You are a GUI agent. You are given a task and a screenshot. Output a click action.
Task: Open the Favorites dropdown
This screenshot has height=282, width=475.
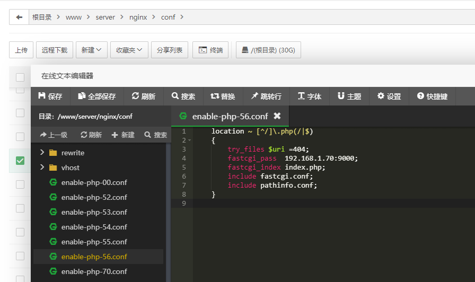click(129, 50)
